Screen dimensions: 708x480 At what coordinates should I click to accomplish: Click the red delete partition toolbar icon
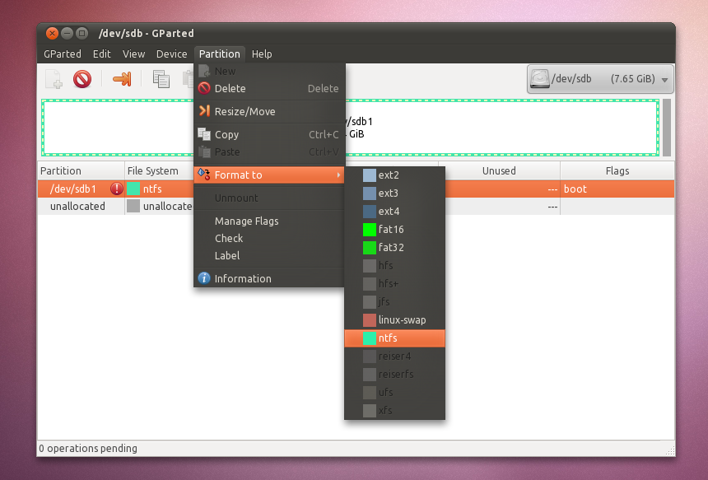click(82, 79)
